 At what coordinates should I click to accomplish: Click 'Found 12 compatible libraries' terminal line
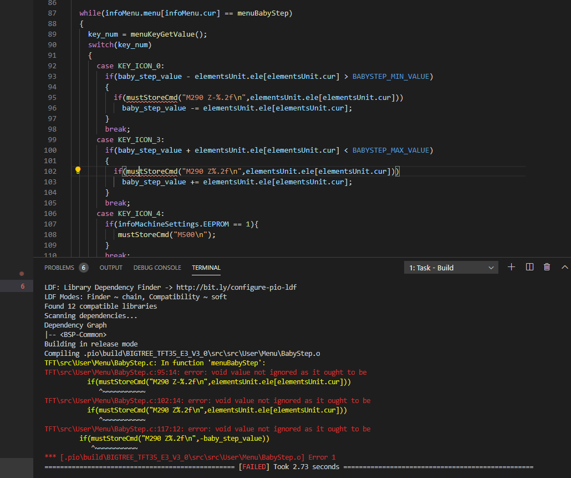(100, 306)
